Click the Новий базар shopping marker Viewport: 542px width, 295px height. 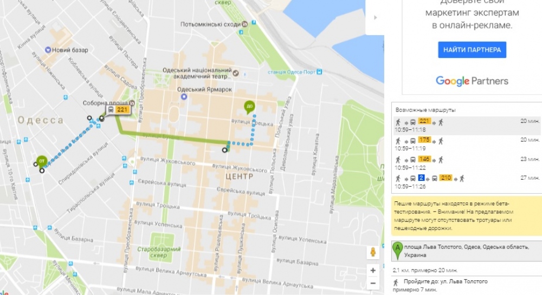pos(48,50)
